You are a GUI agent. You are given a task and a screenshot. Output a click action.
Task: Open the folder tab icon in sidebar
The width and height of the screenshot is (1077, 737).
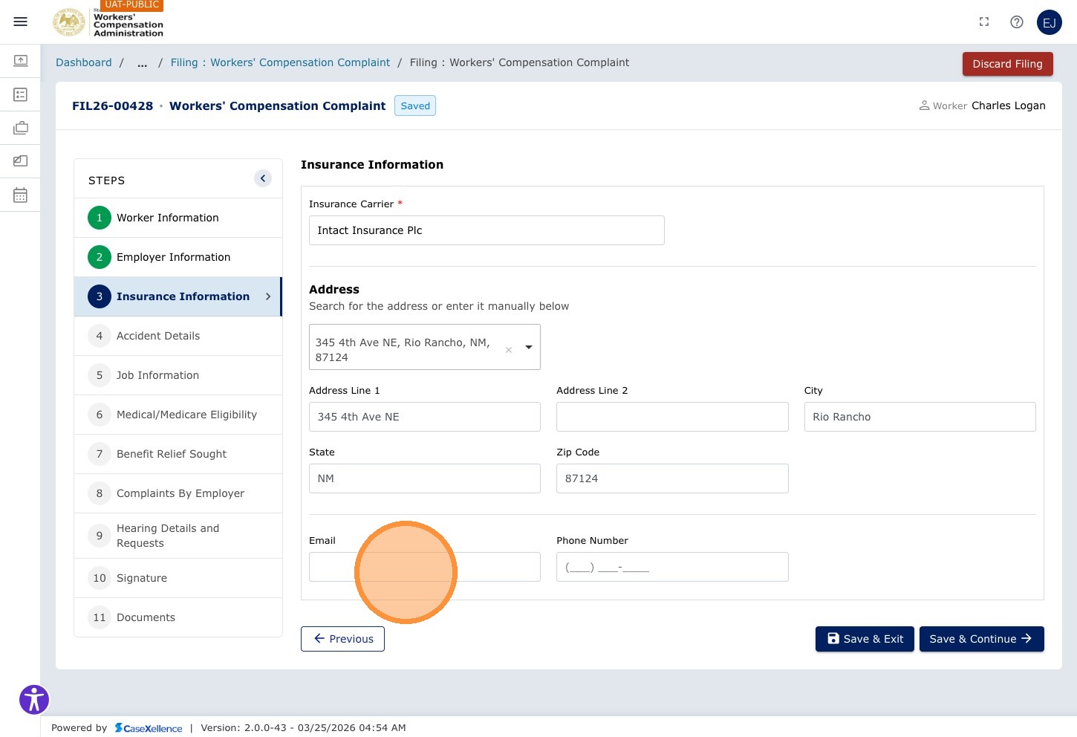click(x=21, y=161)
